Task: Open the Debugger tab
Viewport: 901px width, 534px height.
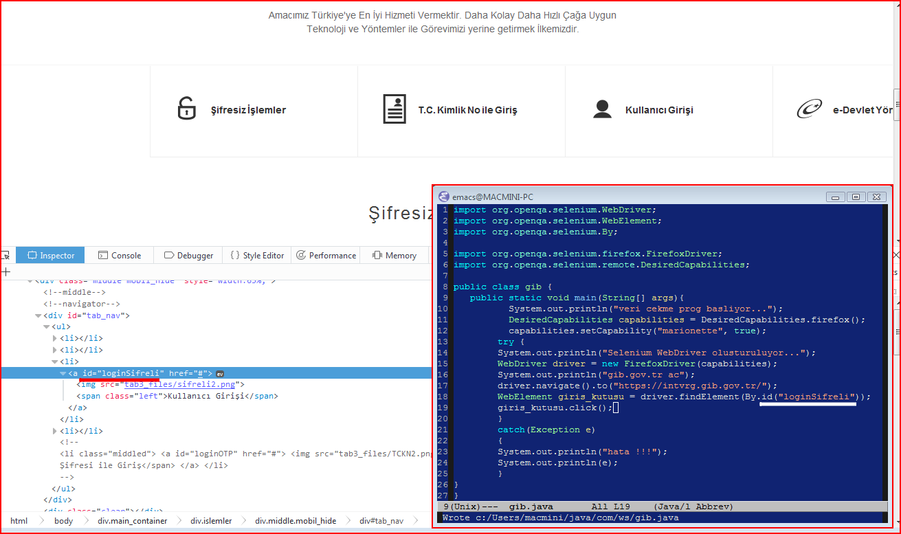Action: pos(189,255)
